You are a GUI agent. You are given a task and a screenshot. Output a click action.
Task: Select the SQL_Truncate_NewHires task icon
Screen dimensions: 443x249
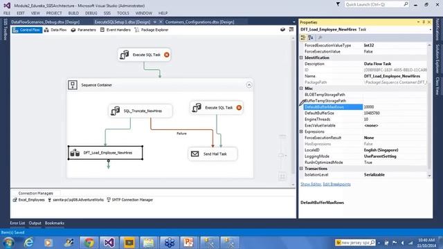point(116,111)
